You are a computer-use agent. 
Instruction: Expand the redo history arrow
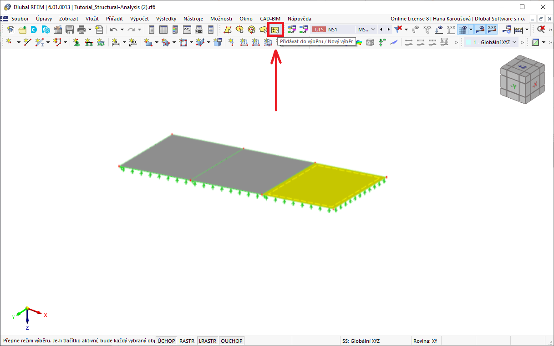click(139, 30)
